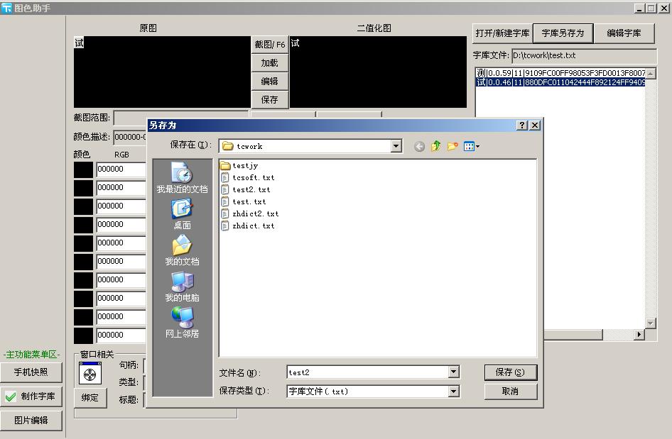Click the dictionary list scroll-up arrow
Image resolution: width=672 pixels, height=439 pixels.
point(651,74)
